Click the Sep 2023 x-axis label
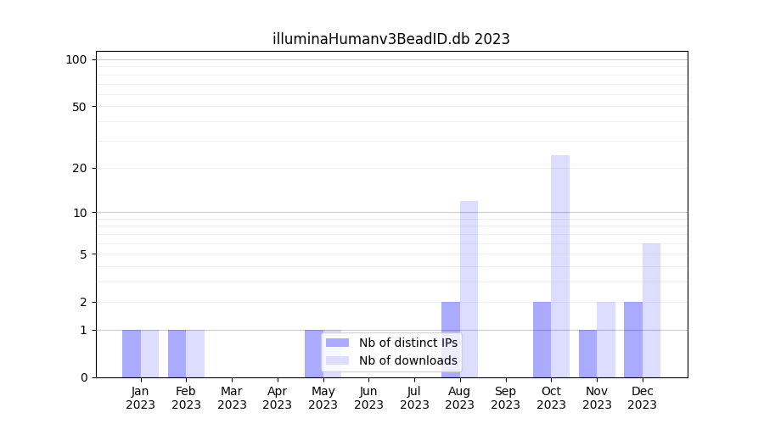Image resolution: width=764 pixels, height=424 pixels. [x=505, y=398]
